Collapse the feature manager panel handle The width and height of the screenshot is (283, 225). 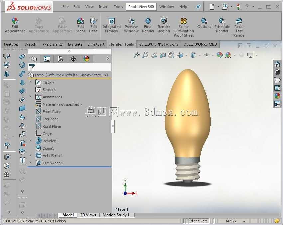point(113,126)
